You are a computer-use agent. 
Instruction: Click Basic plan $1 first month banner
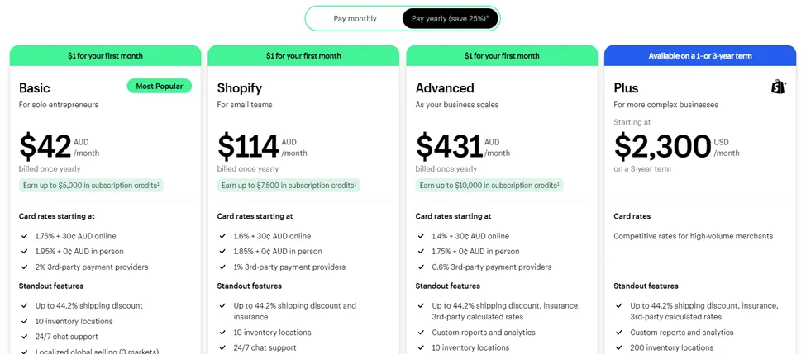tap(105, 56)
